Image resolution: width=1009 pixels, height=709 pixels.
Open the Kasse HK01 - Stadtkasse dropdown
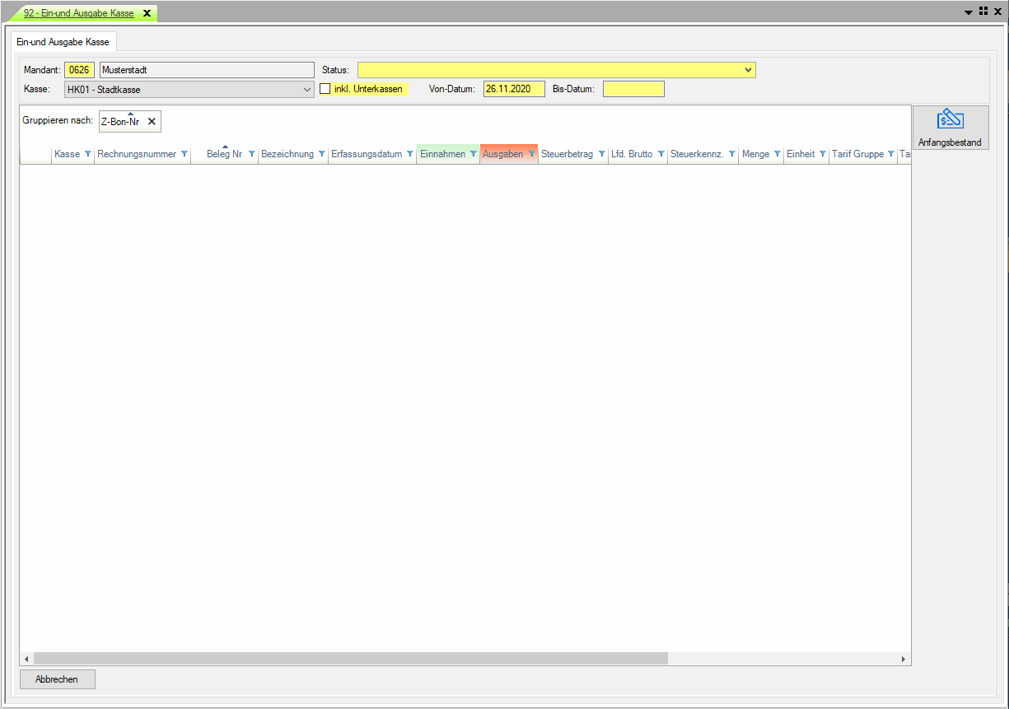point(307,89)
